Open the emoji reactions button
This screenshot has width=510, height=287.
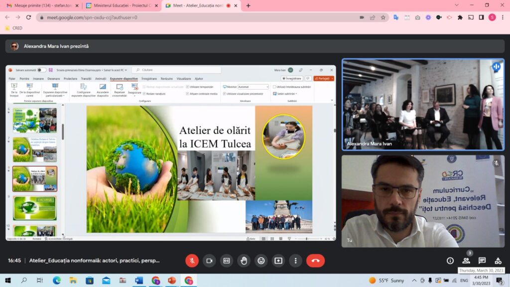[x=261, y=261]
